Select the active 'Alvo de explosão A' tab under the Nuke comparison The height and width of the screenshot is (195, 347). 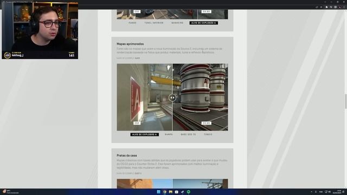[145, 134]
